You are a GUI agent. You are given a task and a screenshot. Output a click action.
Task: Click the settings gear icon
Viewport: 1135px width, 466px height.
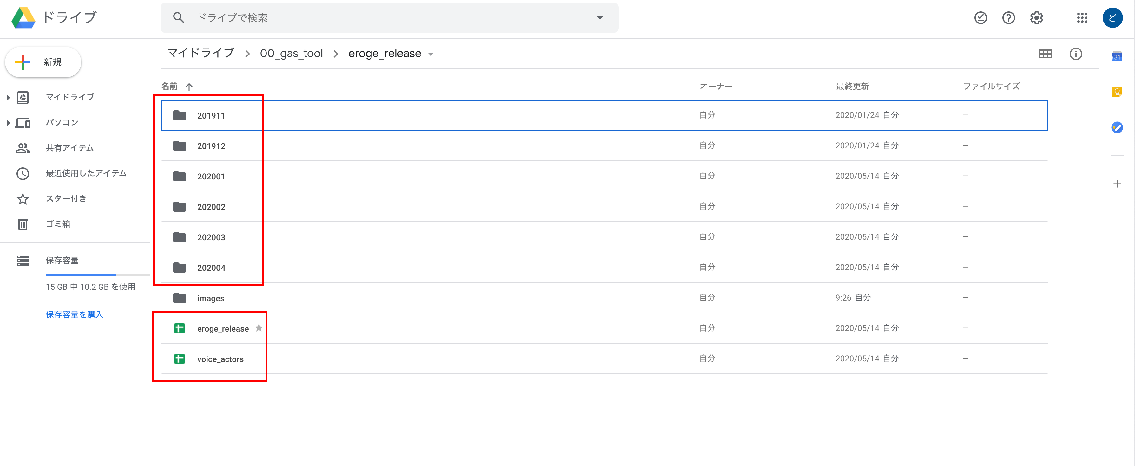(x=1036, y=18)
